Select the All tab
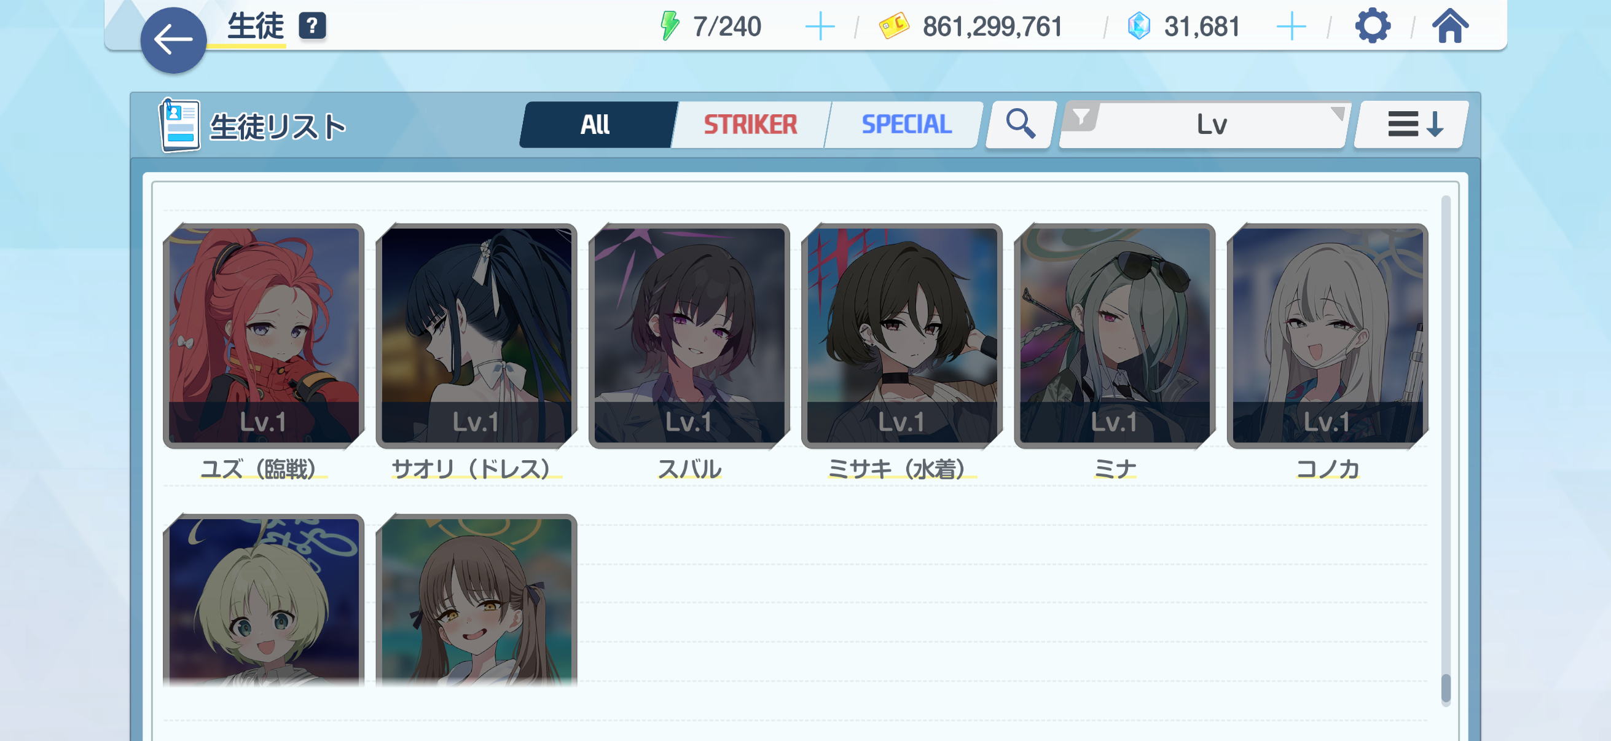 point(595,124)
